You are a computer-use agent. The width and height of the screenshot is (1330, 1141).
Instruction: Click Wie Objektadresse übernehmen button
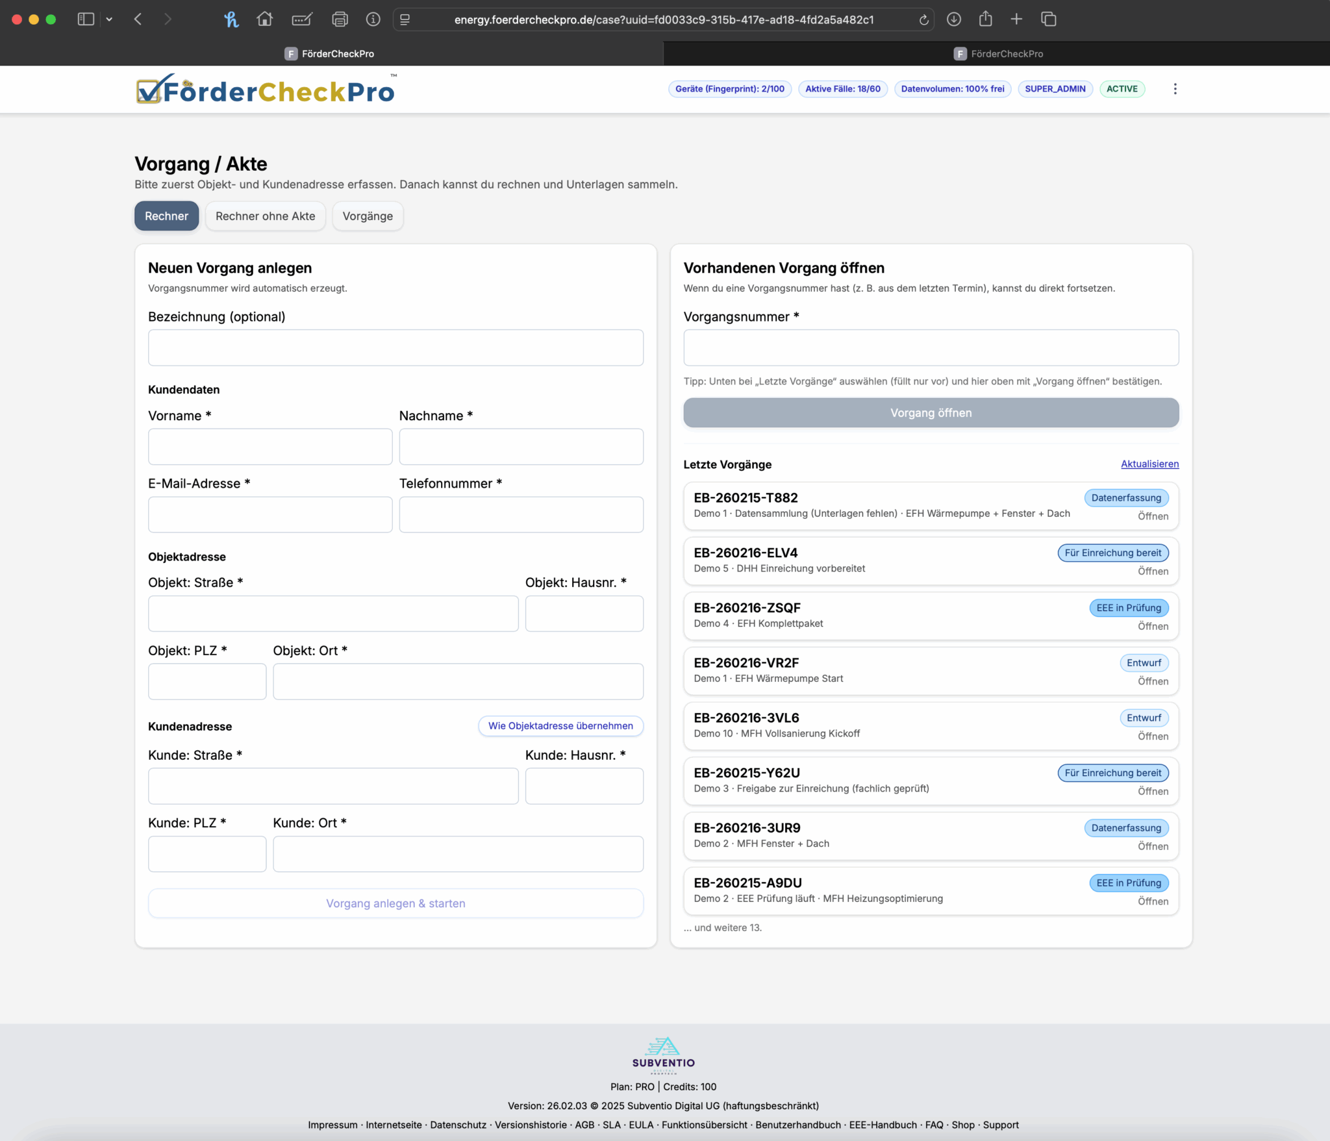point(560,726)
